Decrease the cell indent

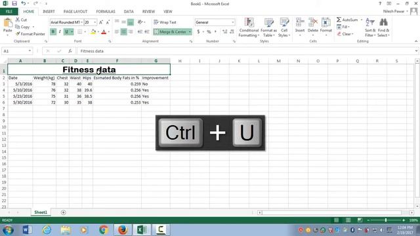[x=140, y=32]
